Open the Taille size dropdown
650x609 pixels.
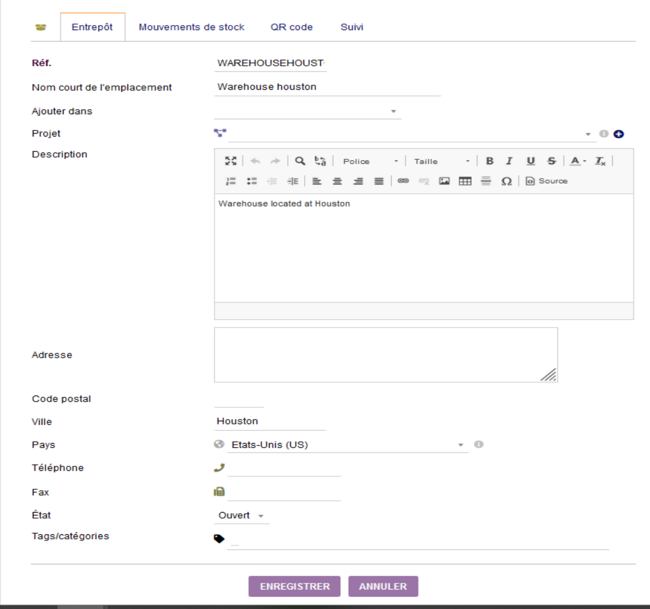(x=442, y=161)
